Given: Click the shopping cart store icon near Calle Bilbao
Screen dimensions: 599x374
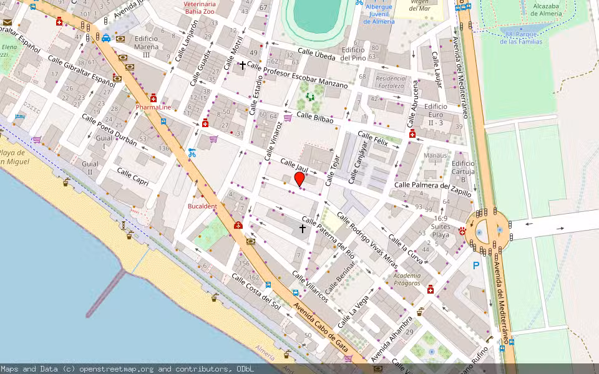Looking at the screenshot, I should coord(288,118).
